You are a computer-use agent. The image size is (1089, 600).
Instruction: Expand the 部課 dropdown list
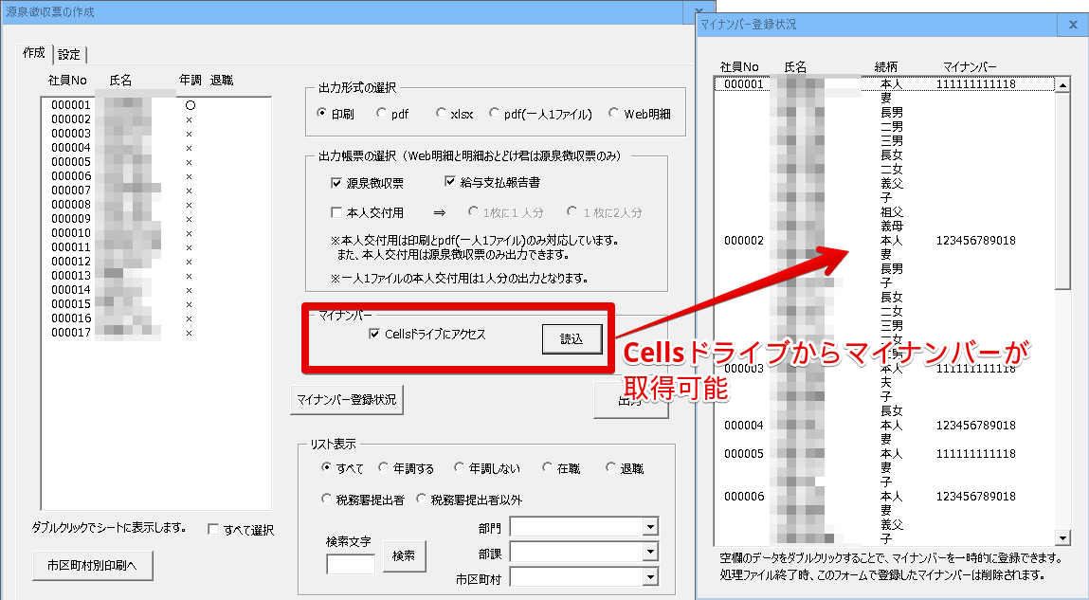[650, 552]
